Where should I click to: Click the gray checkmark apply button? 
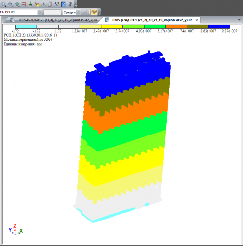pos(85,12)
